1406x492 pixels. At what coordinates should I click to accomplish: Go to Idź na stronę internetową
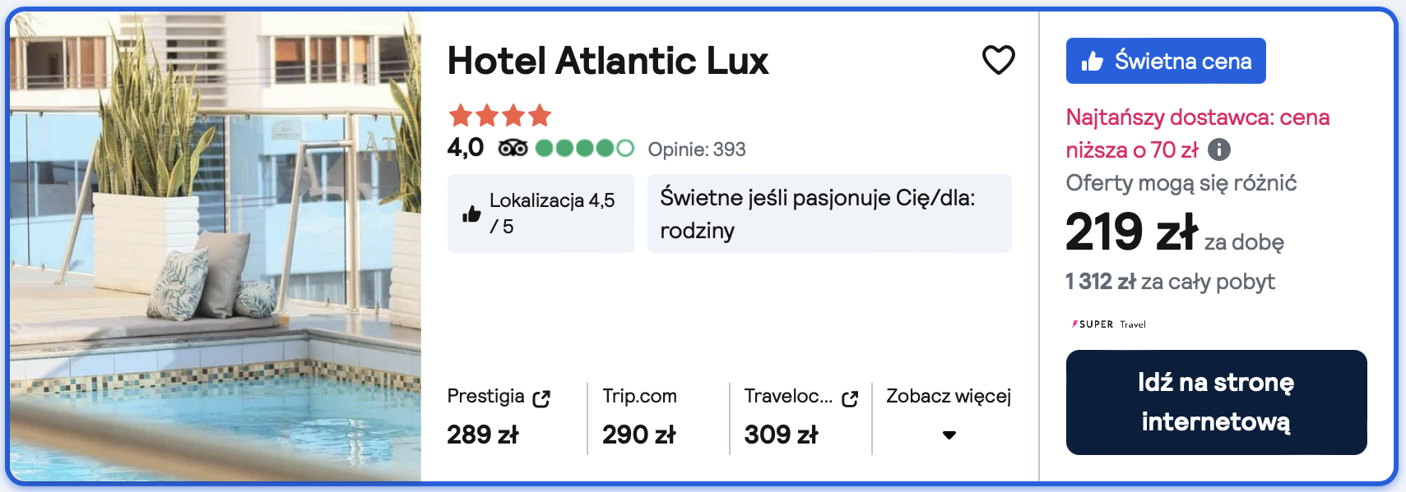pyautogui.click(x=1216, y=402)
